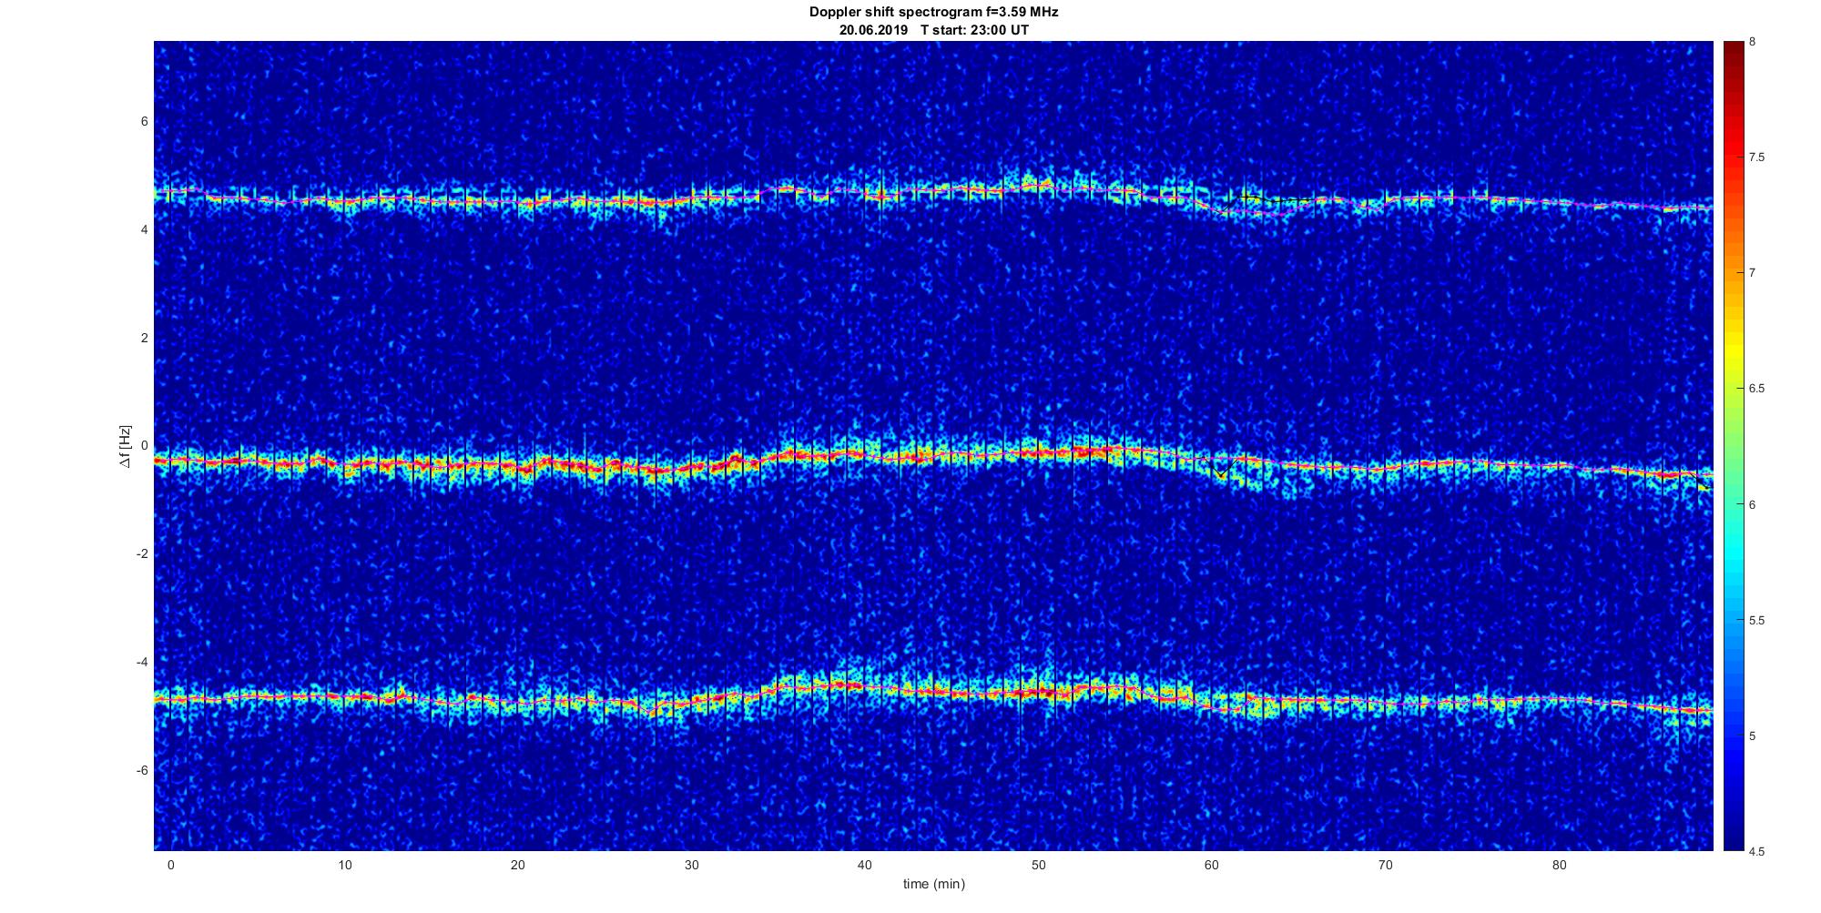Click the colorbar tick label '5.5'

(x=1757, y=620)
